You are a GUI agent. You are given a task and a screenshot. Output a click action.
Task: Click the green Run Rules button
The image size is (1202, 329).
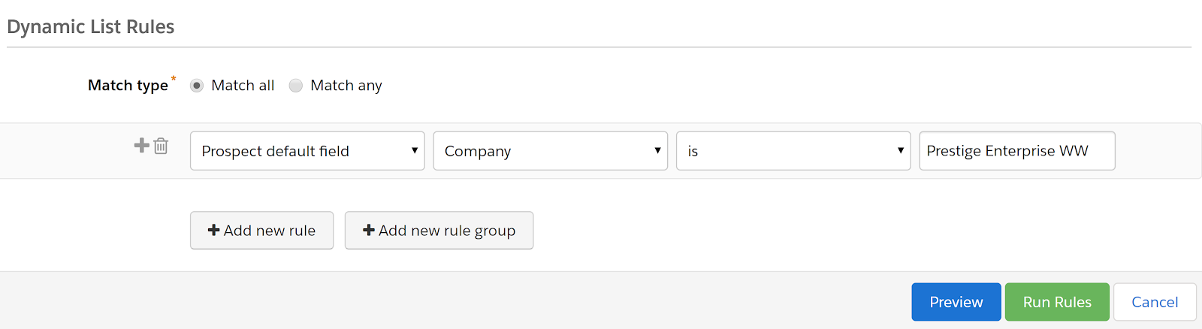point(1056,302)
